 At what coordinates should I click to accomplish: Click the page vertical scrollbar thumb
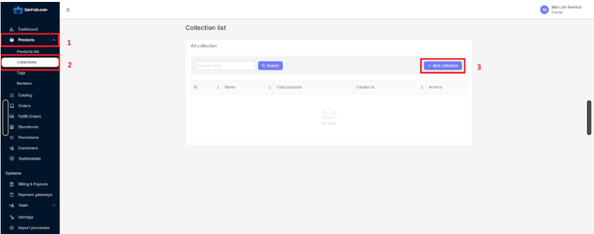[589, 118]
